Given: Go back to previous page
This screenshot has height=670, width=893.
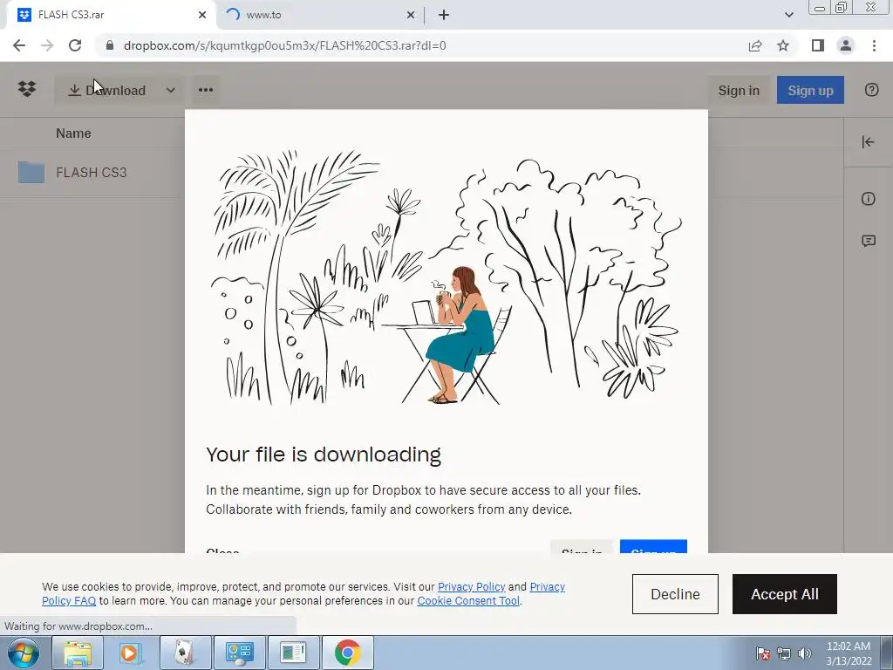Looking at the screenshot, I should tap(19, 45).
